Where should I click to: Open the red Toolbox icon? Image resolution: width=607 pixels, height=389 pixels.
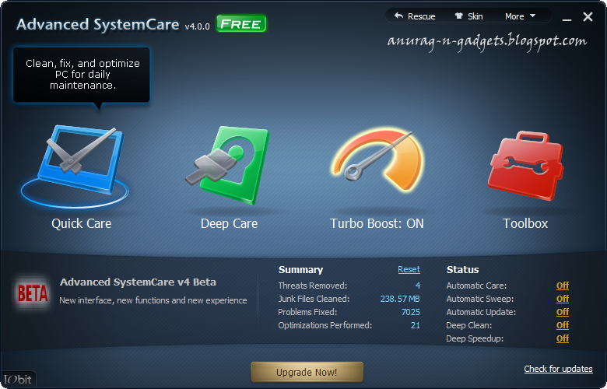[526, 166]
